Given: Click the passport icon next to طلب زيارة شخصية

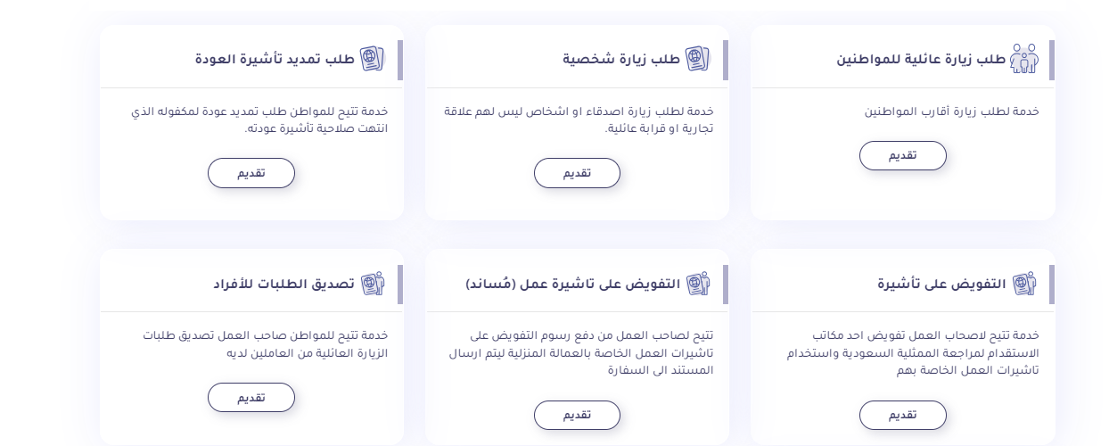Looking at the screenshot, I should (x=698, y=59).
